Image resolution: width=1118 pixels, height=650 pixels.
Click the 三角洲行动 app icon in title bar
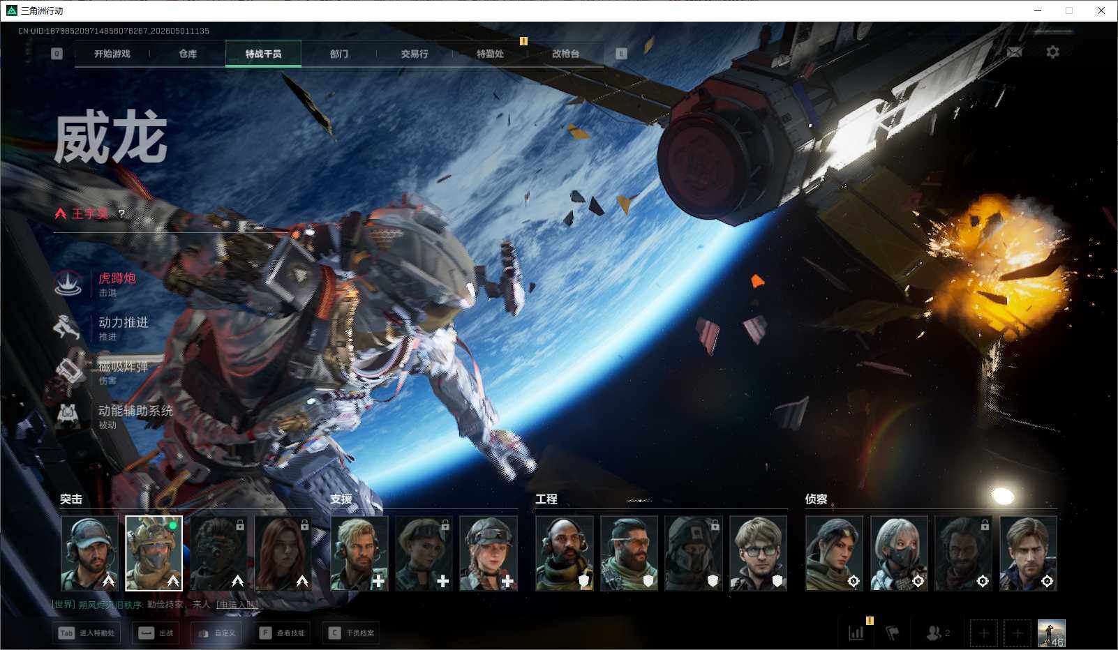coord(11,10)
